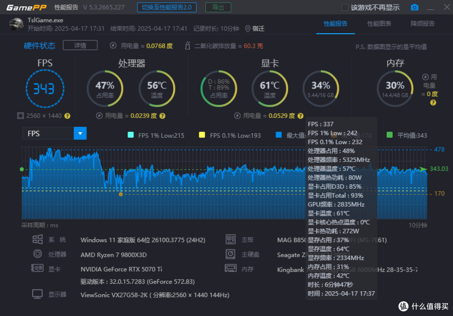Screen dimensions: 453x316
Task: Select the 显卡 graphics card sidebar icon
Action: pyautogui.click(x=37, y=269)
